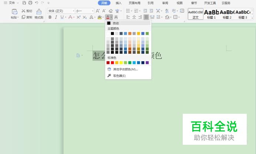Toggle Underline formatting
Screen dimensions: 256x154
62,17
